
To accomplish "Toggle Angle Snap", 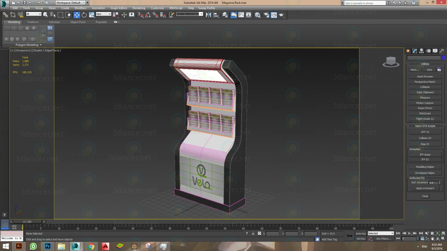I will [x=148, y=15].
